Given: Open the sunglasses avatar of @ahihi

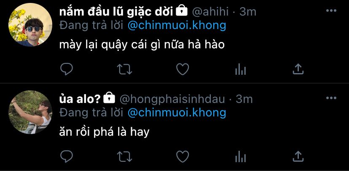Looking at the screenshot, I should (x=30, y=25).
